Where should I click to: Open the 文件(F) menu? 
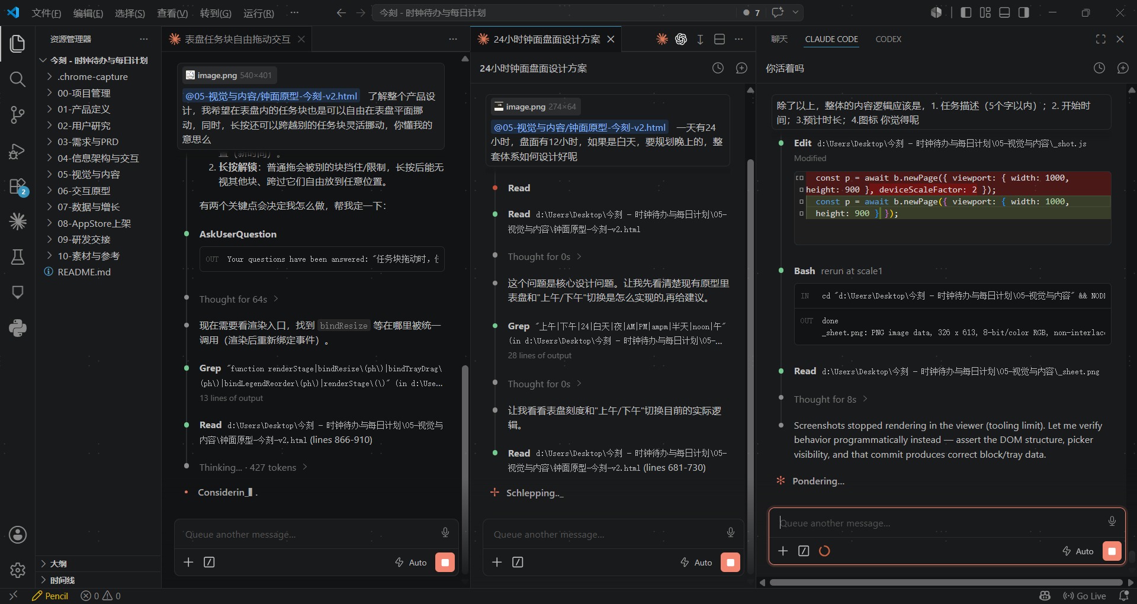click(x=46, y=13)
